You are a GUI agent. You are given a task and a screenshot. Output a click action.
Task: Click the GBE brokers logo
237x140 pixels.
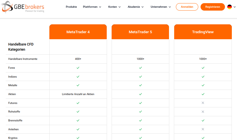click(x=23, y=7)
